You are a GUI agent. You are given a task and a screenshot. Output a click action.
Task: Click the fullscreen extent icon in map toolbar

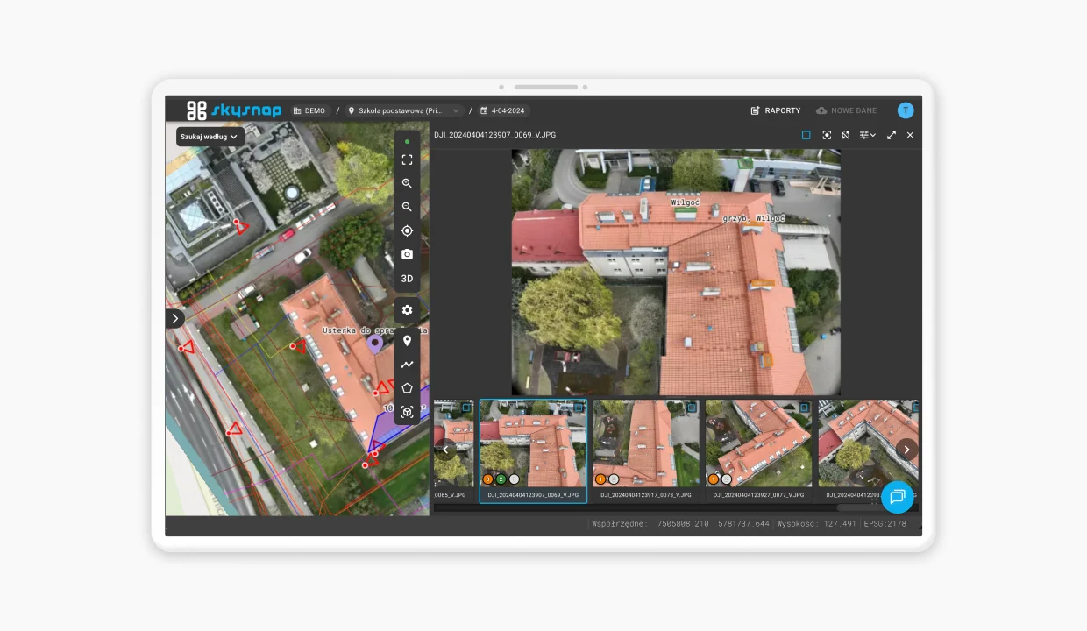[x=407, y=160]
